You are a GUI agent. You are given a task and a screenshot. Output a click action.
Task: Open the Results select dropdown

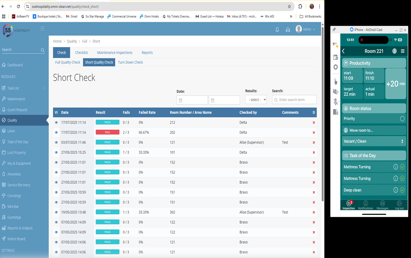(x=256, y=99)
